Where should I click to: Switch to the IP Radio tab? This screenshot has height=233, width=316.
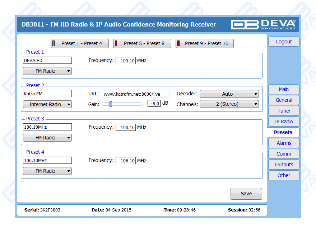click(284, 122)
